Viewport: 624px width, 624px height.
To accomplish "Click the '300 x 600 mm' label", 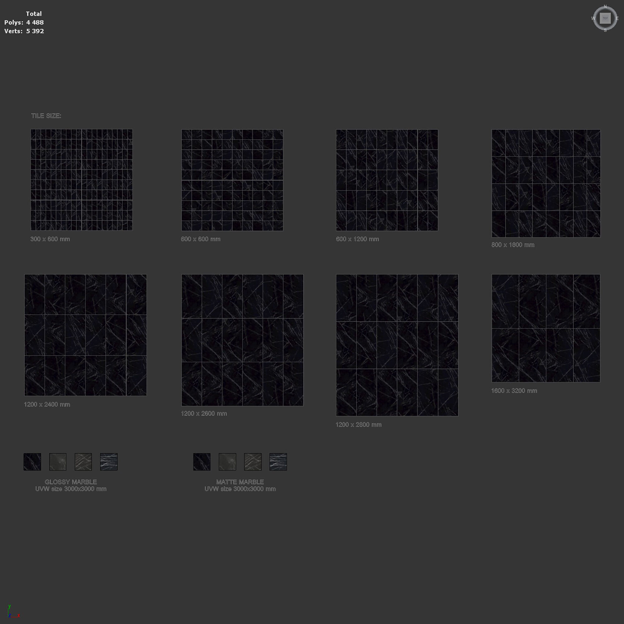I will pos(50,239).
